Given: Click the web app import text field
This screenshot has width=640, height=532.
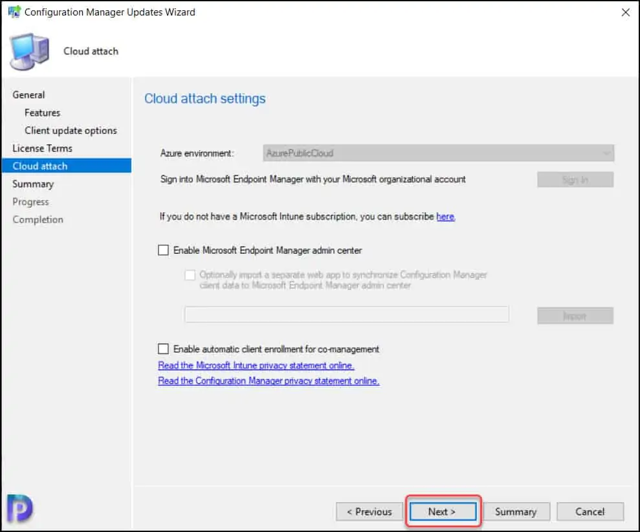Looking at the screenshot, I should point(347,315).
